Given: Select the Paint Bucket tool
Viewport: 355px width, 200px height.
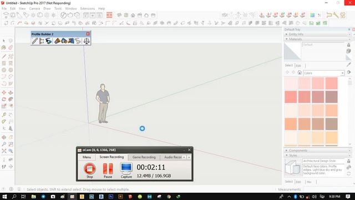Looking at the screenshot, I should pos(4,48).
